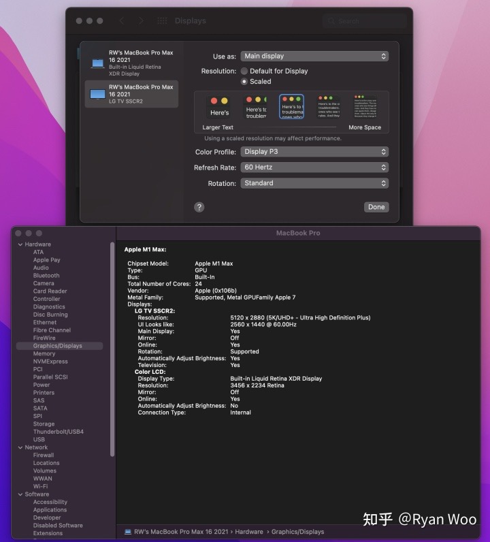Click the Done button
This screenshot has height=542, width=490.
tap(376, 207)
